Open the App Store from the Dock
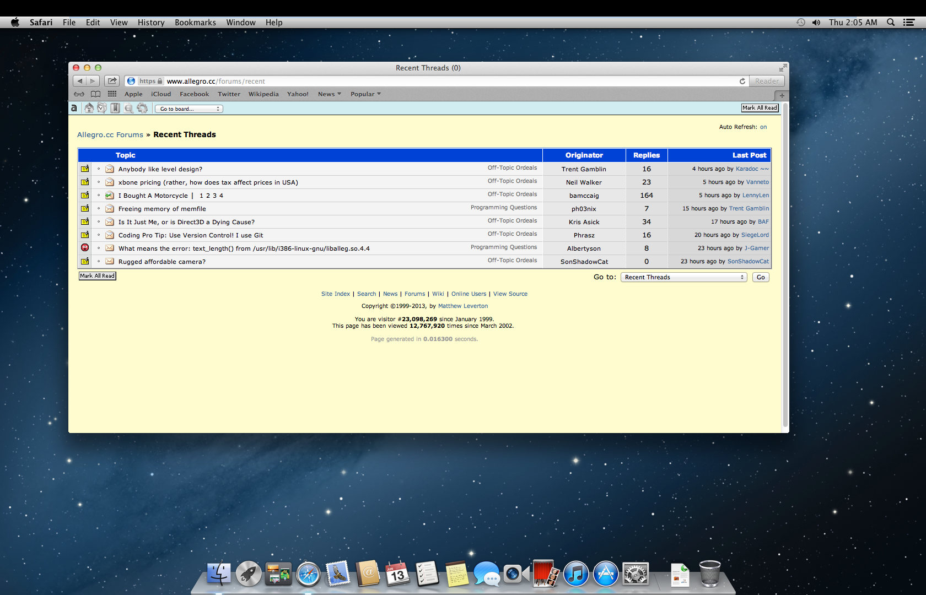This screenshot has height=595, width=926. tap(605, 574)
